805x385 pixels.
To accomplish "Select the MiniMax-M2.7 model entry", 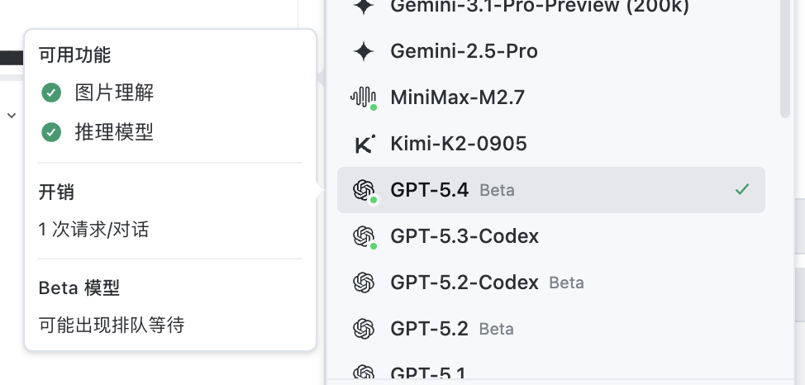I will (457, 97).
